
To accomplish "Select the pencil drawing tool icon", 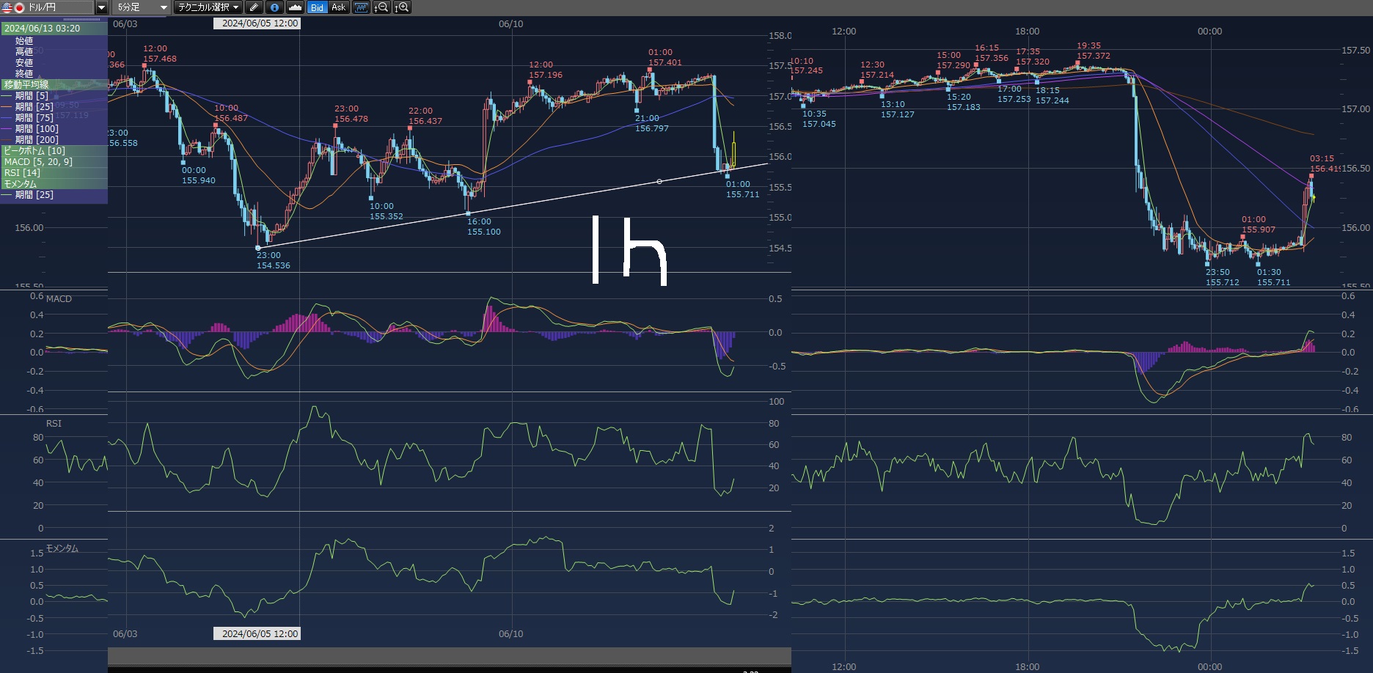I will 255,7.
